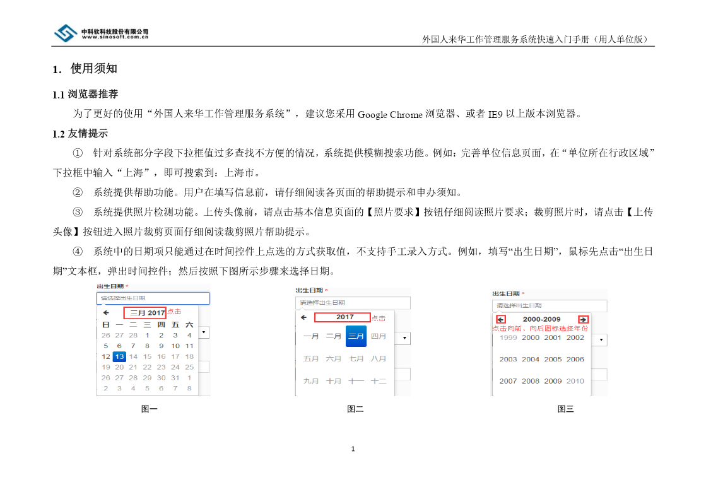Screen dimensions: 706x499
Task: Select the highlighted day 13 in the calendar
Action: (x=119, y=356)
